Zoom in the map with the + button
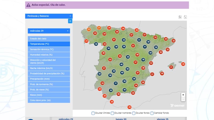The width and height of the screenshot is (214, 120). (x=183, y=95)
